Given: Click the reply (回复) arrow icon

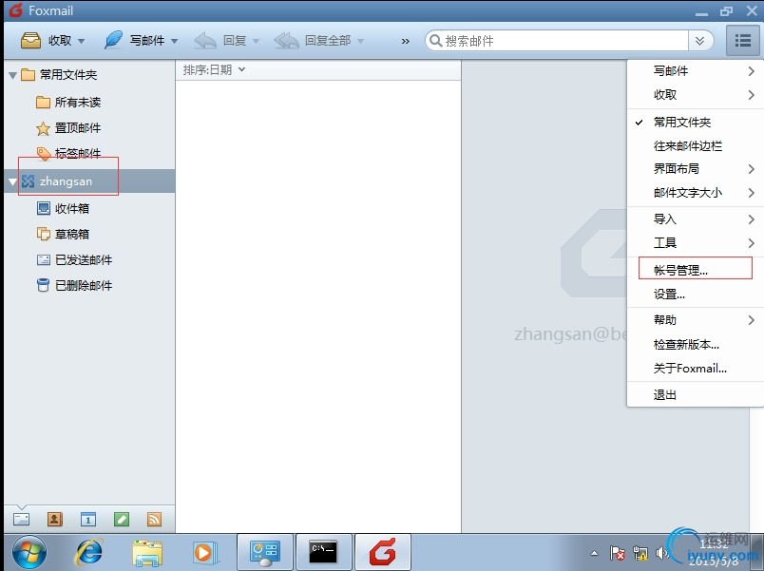Looking at the screenshot, I should tap(204, 41).
